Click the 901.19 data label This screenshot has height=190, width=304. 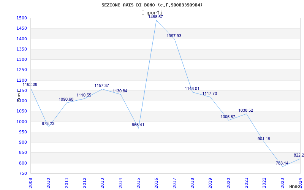pyautogui.click(x=264, y=139)
